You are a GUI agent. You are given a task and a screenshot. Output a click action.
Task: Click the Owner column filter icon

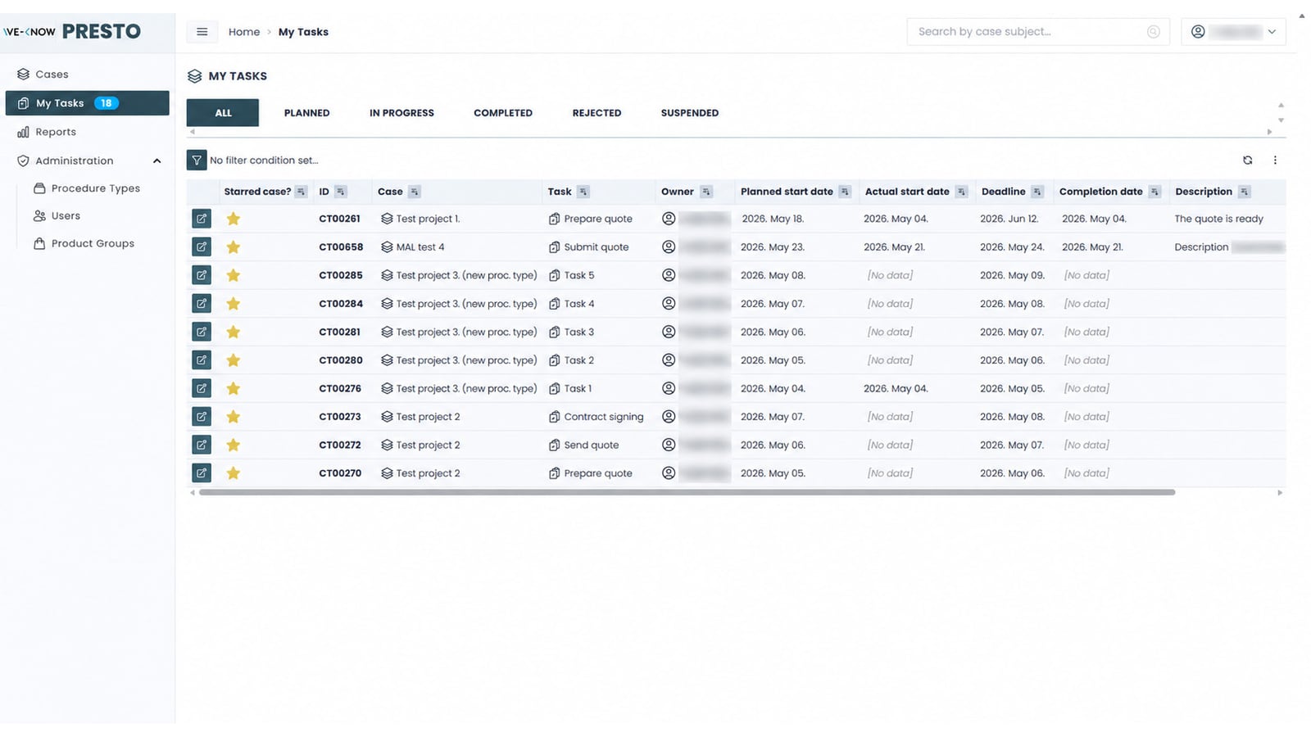click(x=706, y=192)
